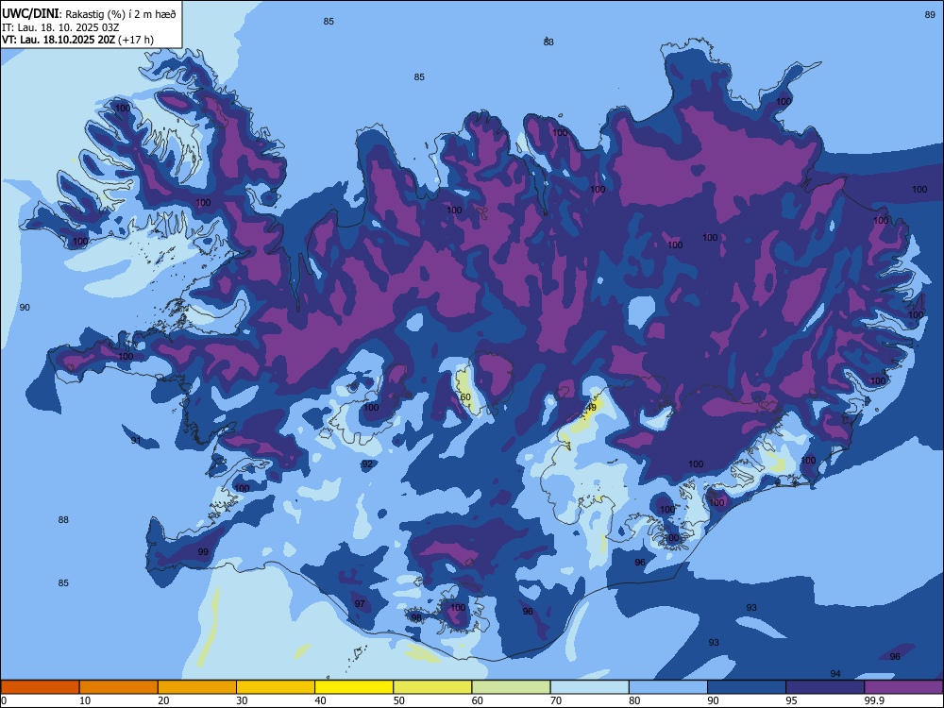
Task: Click the purple legend swatch above 99.9
Action: tap(903, 687)
